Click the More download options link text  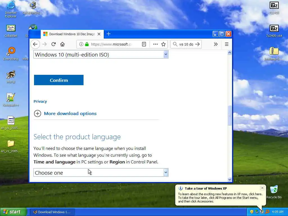tap(70, 114)
